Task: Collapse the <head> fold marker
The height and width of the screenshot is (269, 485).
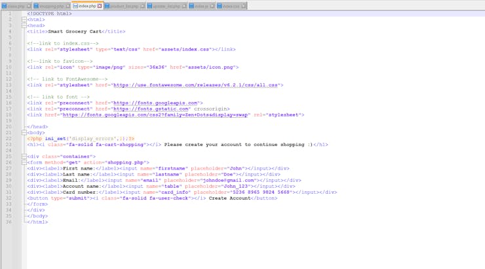Action: tap(24, 26)
